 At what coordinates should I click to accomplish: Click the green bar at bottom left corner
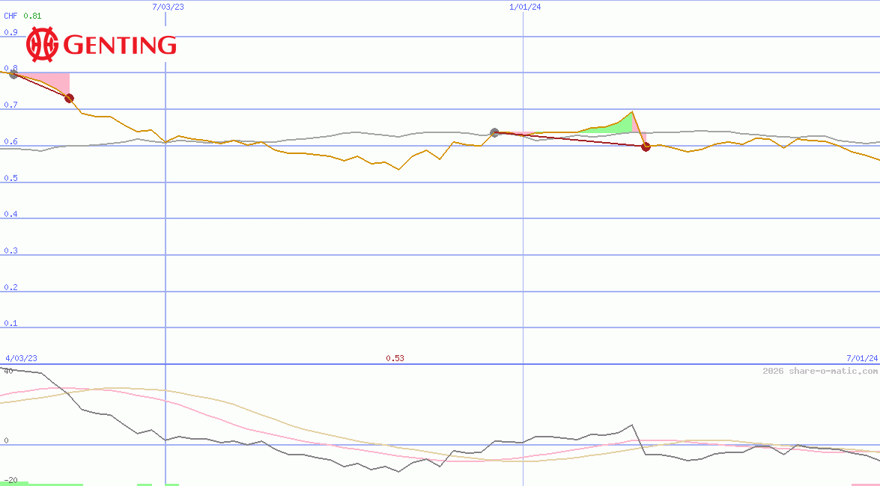coord(13,483)
